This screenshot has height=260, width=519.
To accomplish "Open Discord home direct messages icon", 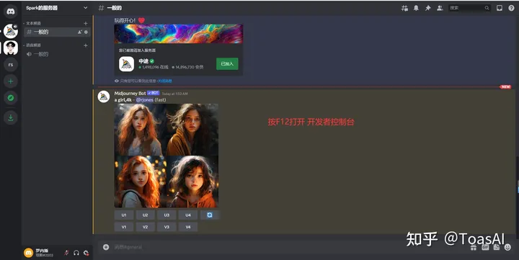I will pyautogui.click(x=11, y=12).
